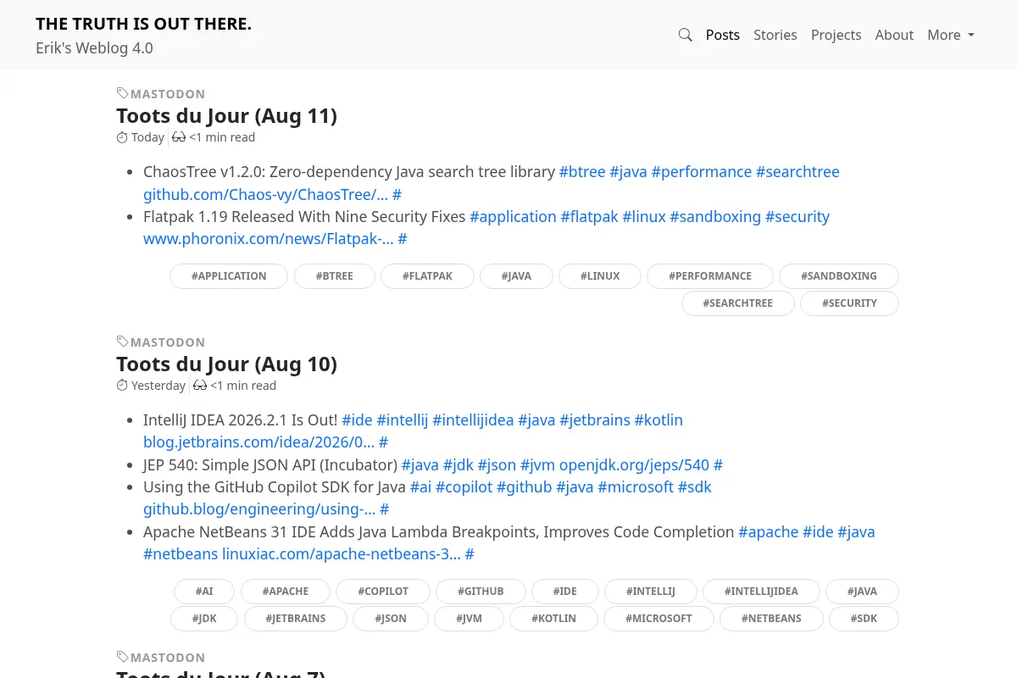Click the #JVM tag pill
Image resolution: width=1017 pixels, height=678 pixels.
(x=469, y=619)
